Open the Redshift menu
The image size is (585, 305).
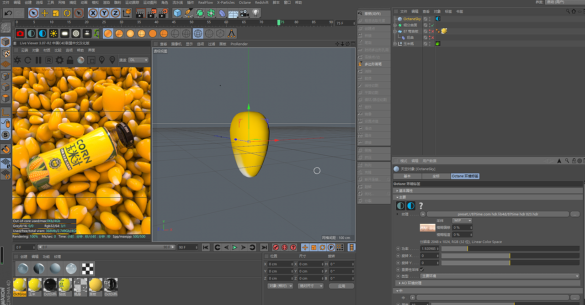coord(262,2)
